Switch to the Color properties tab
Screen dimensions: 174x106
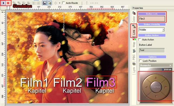pyautogui.click(x=134, y=19)
